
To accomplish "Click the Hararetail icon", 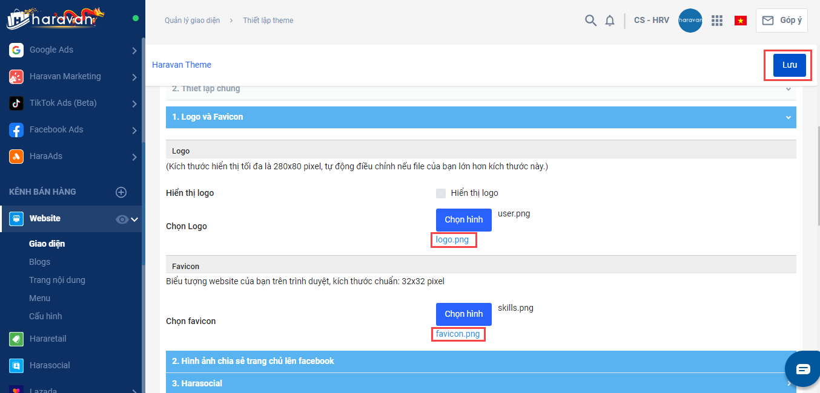I will [16, 339].
